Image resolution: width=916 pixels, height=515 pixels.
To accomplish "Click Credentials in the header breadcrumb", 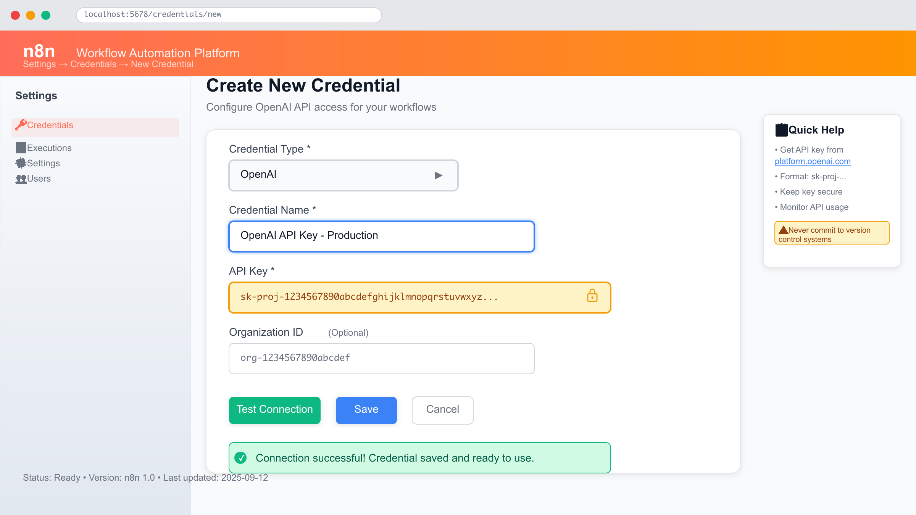I will 93,64.
